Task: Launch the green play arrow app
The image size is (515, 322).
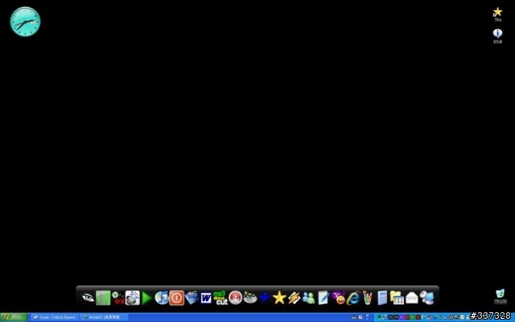Action: 146,298
